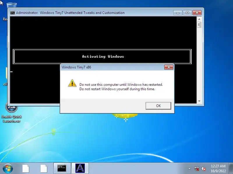Close the Administrator console window
Image resolution: width=233 pixels, height=174 pixels.
click(197, 13)
